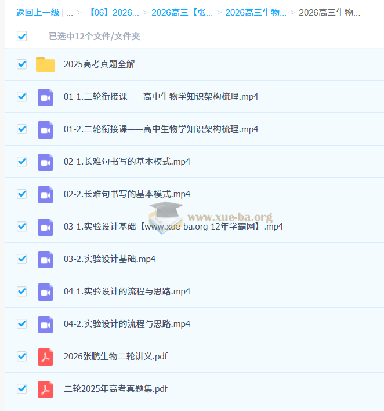The width and height of the screenshot is (384, 411).
Task: Open file 01-2.二轮衔接课 video name
Action: [x=161, y=129]
